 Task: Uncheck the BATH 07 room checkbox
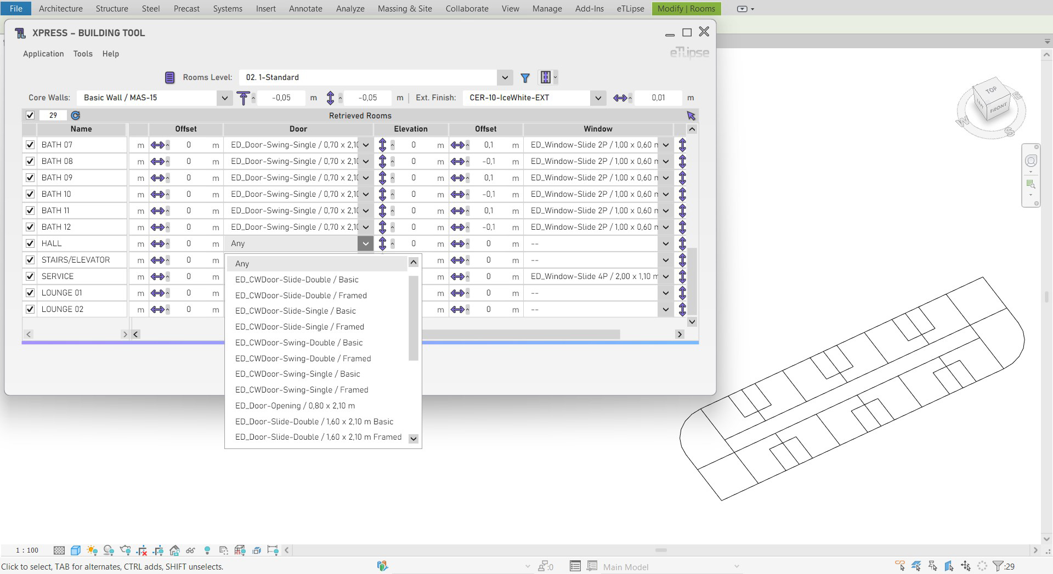(x=30, y=145)
